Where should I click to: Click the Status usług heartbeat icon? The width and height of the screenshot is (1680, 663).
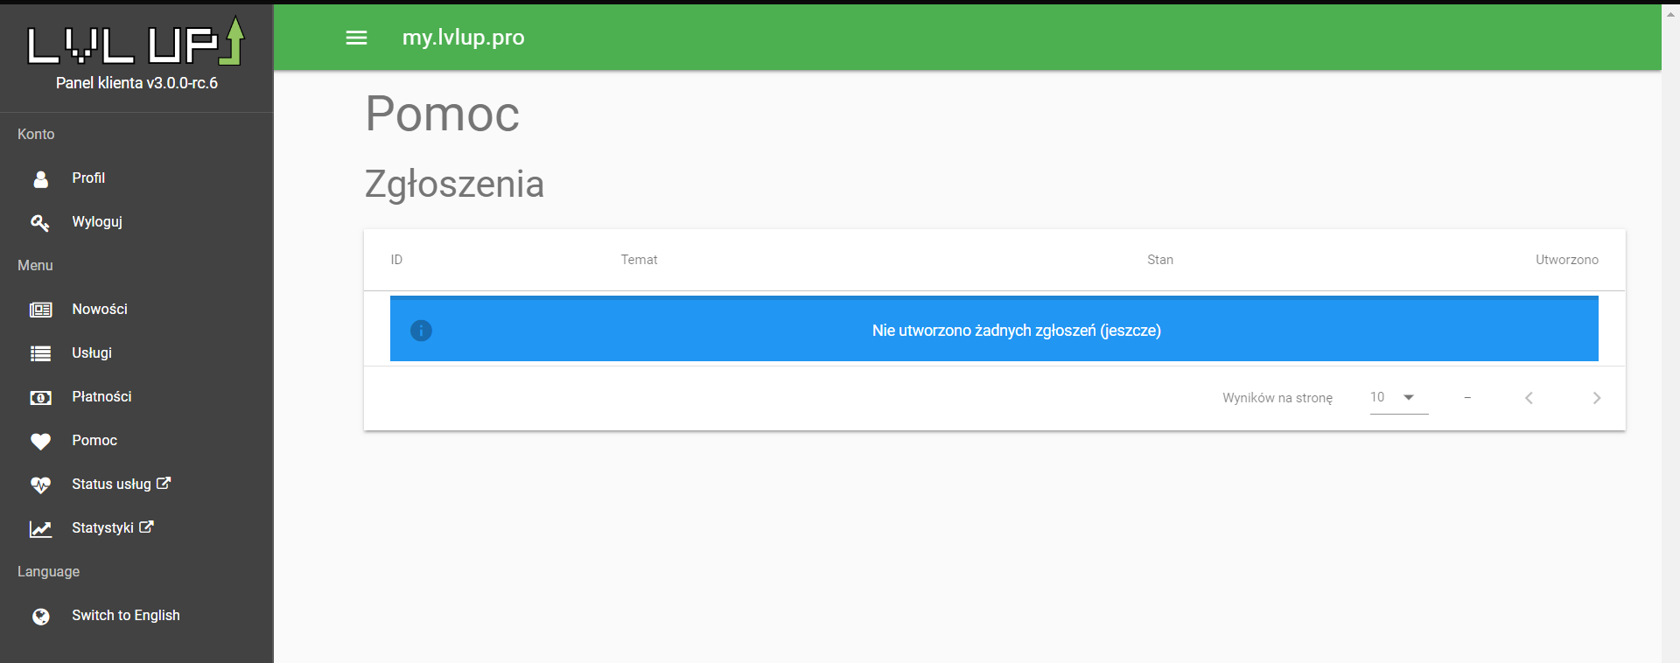click(40, 485)
